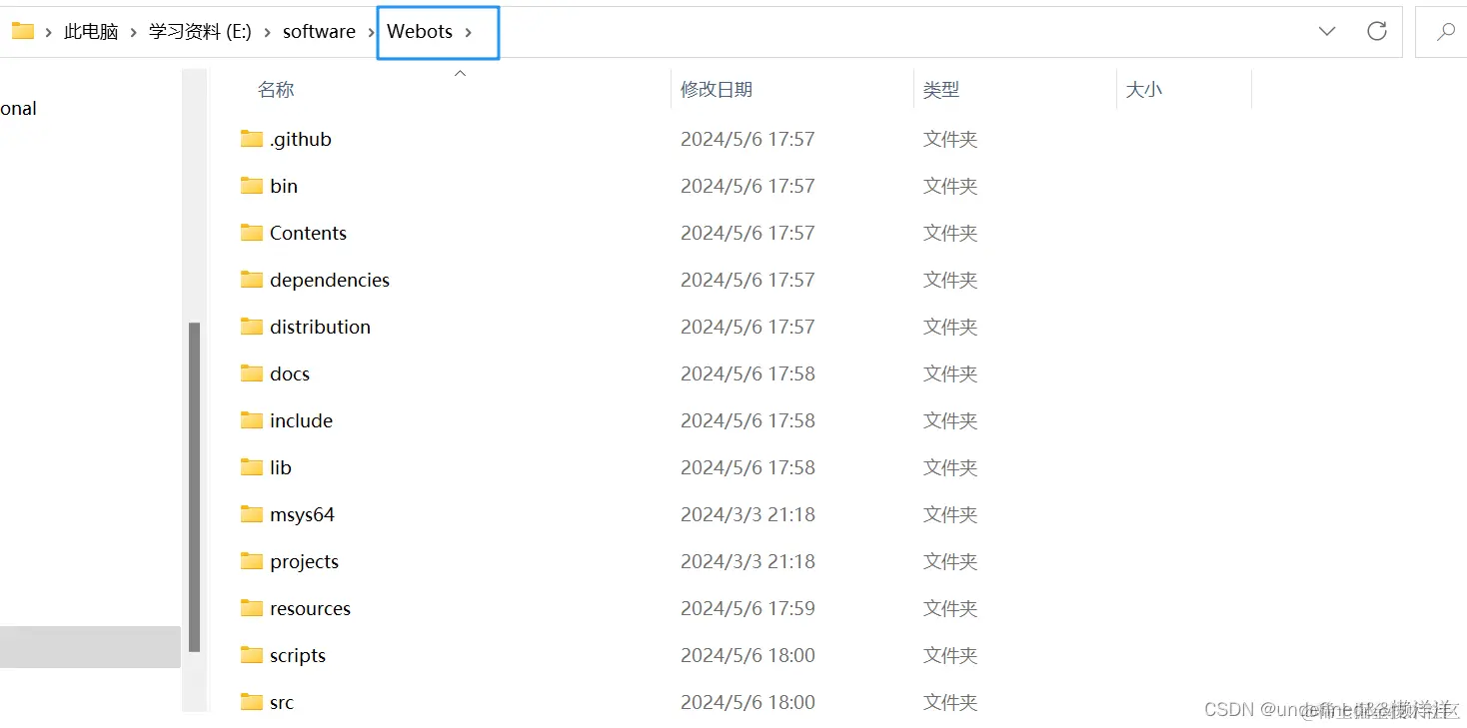Sort by 大小 column header

(x=1144, y=90)
